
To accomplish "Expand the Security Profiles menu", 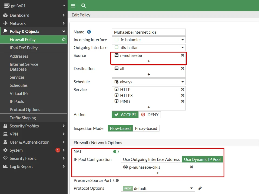I will click(x=34, y=126).
